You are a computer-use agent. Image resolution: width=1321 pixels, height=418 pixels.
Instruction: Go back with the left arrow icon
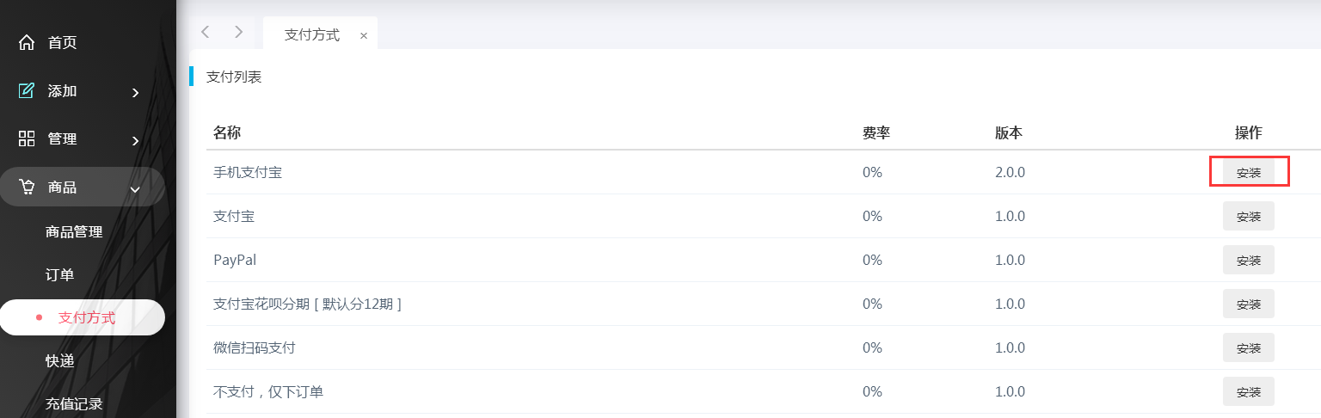click(205, 32)
